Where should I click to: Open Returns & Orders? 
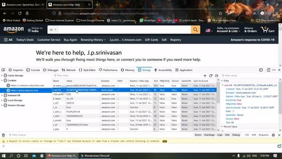pyautogui.click(x=250, y=30)
